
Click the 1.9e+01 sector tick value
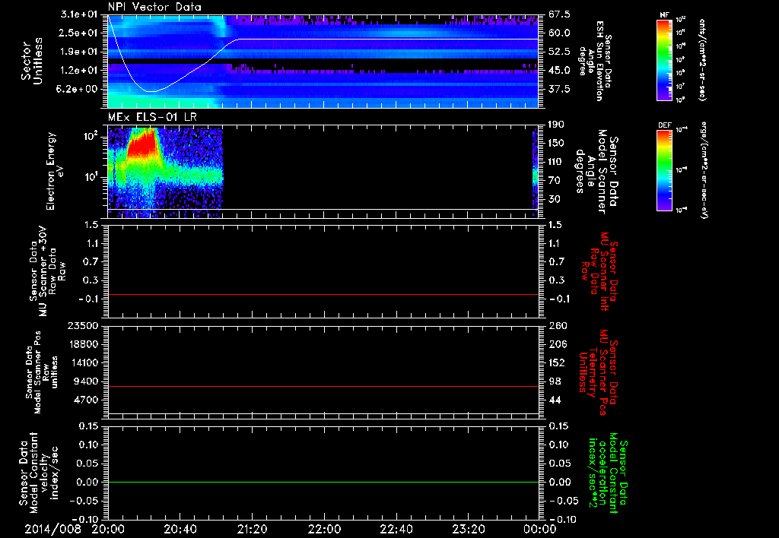point(79,52)
